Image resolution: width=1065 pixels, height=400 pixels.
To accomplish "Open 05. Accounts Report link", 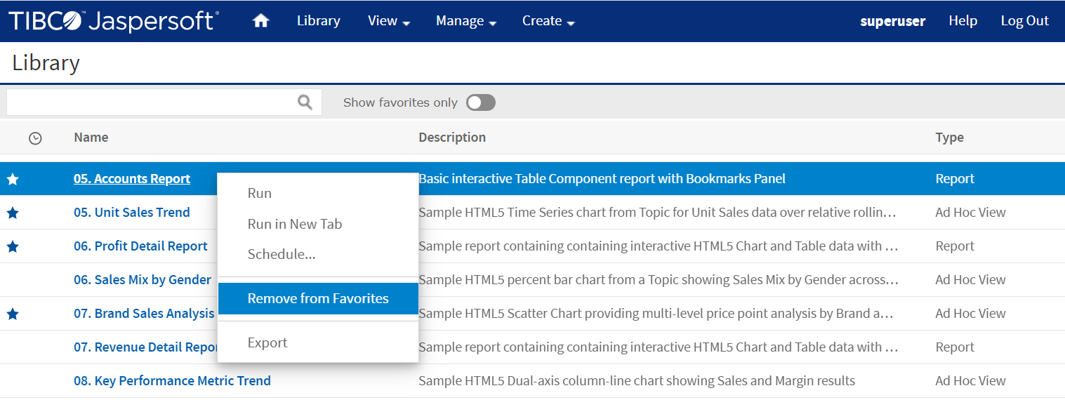I will (x=132, y=179).
